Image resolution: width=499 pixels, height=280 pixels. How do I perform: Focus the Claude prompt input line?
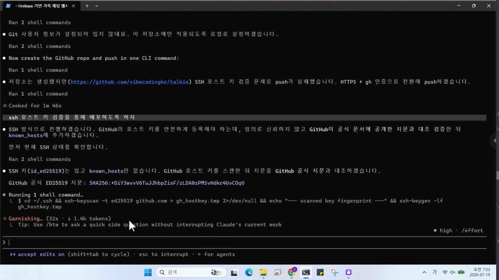click(244, 242)
